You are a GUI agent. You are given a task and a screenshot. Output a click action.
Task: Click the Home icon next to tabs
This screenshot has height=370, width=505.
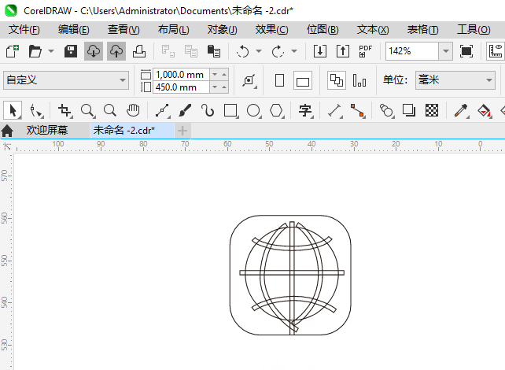point(7,131)
